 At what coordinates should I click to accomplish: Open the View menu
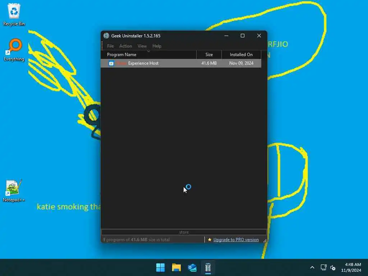pos(142,46)
